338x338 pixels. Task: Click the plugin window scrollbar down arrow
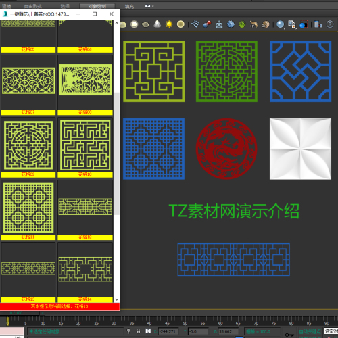tap(116, 299)
